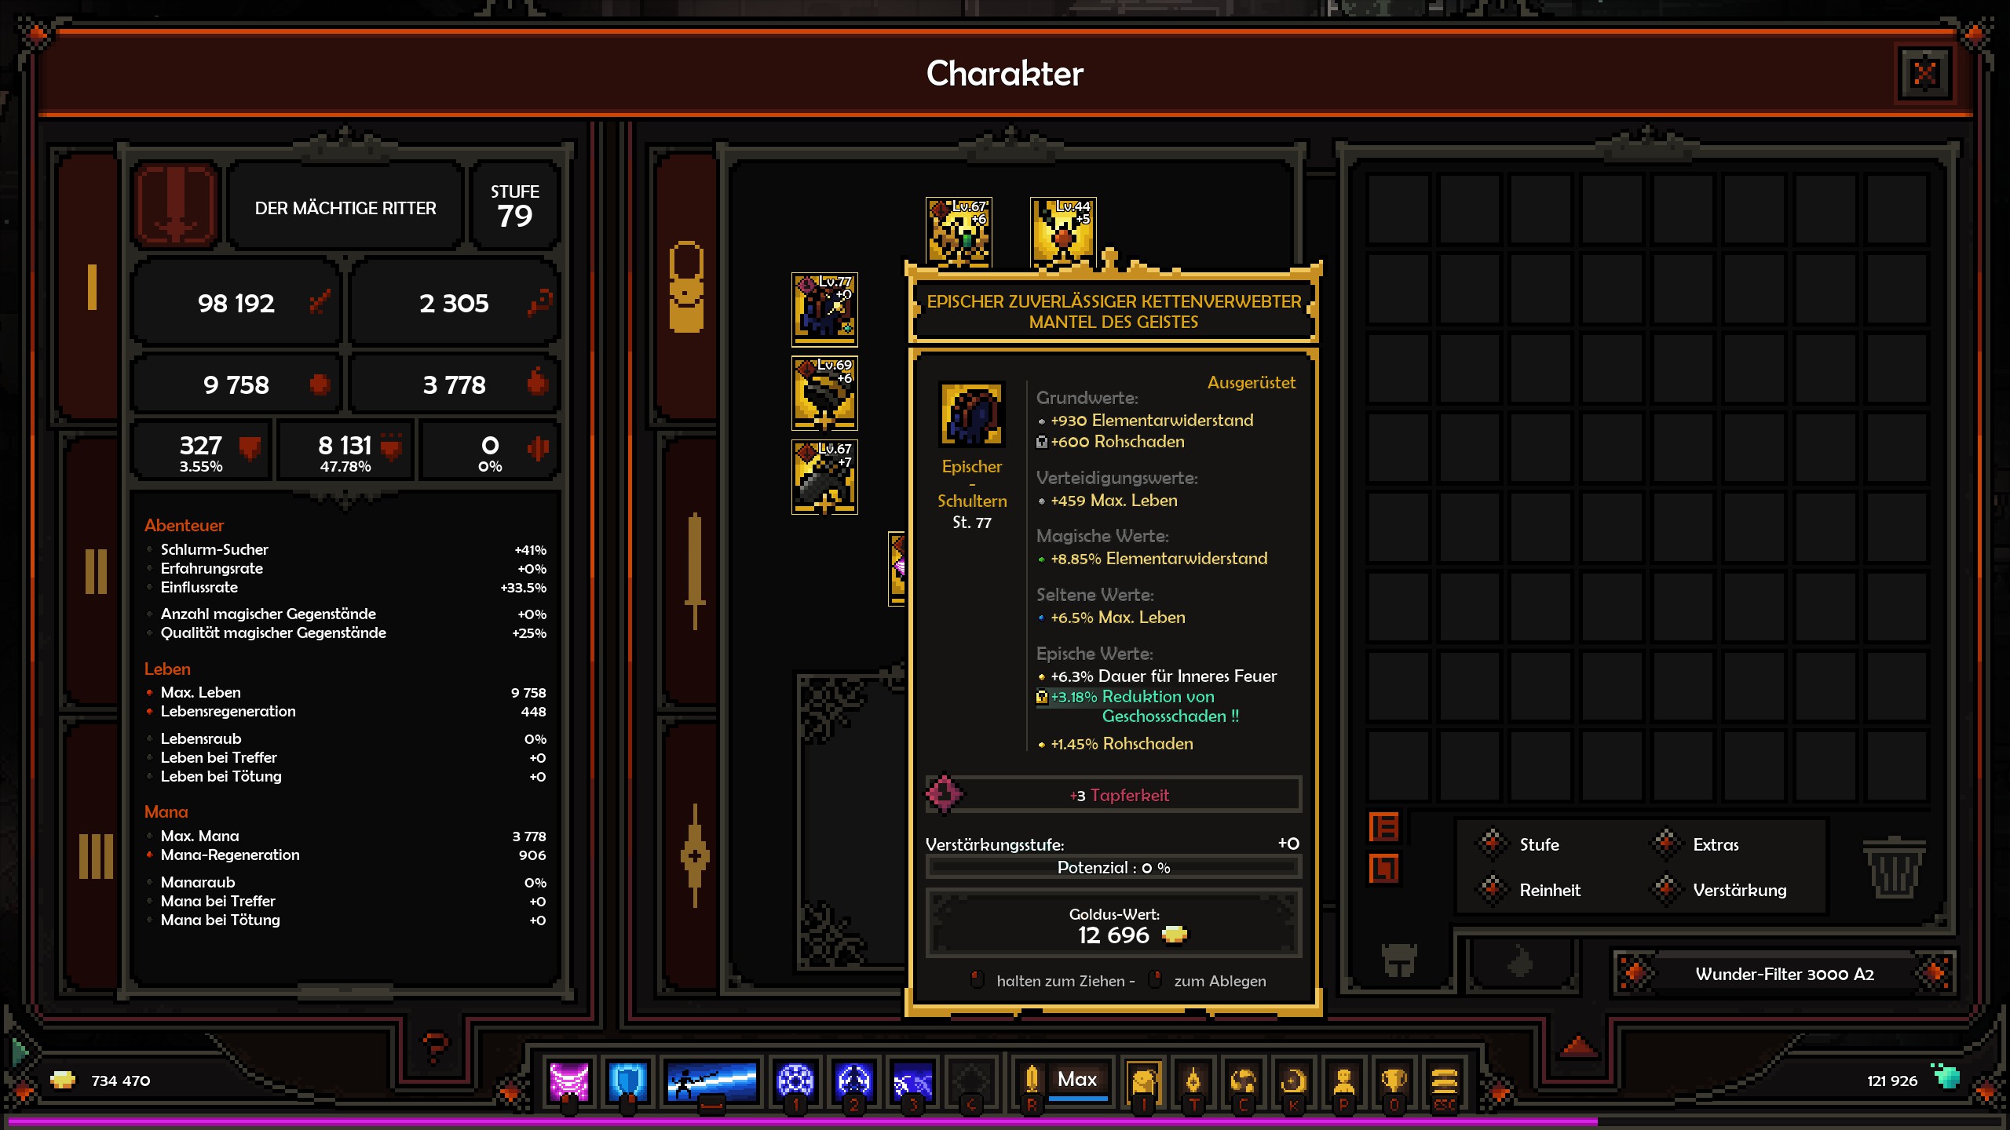
Task: Click the Potenzial progress bar
Action: pos(1113,867)
